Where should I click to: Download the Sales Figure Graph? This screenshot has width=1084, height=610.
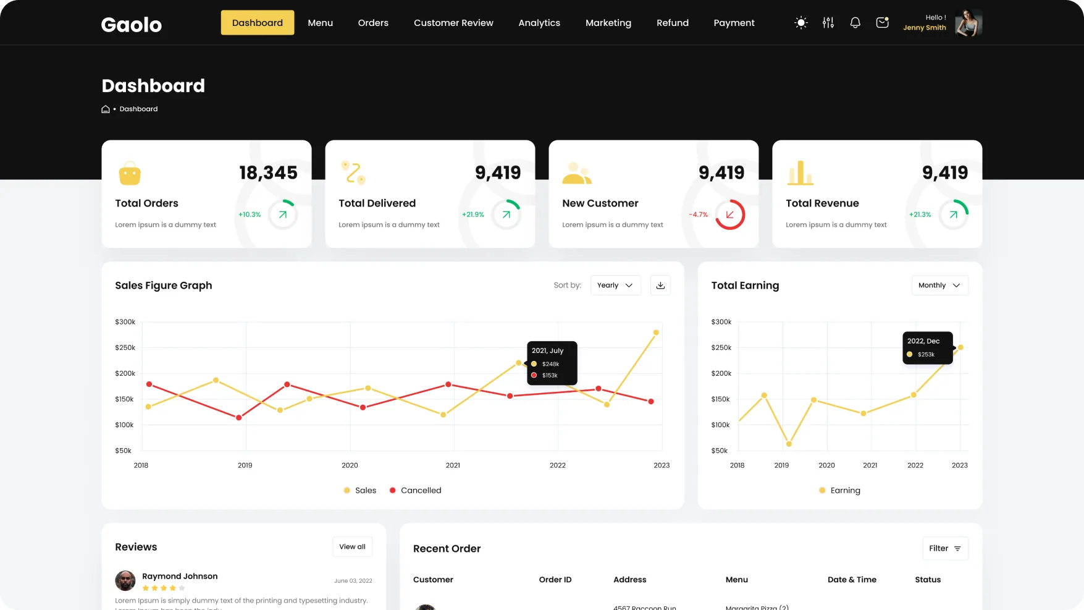[x=660, y=286]
